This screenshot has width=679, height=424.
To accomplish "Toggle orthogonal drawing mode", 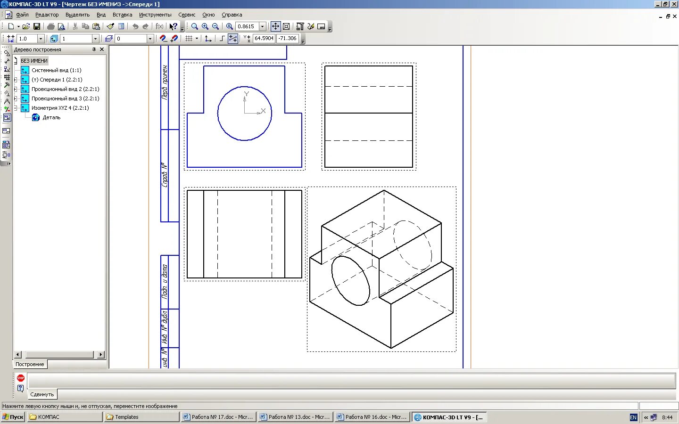I will (222, 39).
